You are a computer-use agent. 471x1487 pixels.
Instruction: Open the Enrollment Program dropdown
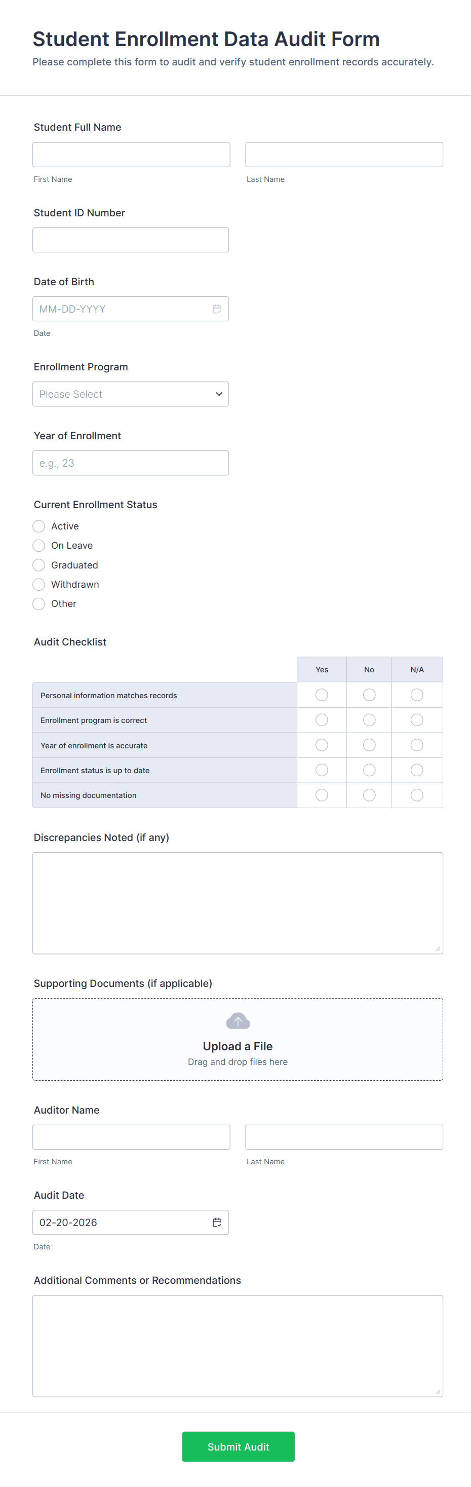131,394
